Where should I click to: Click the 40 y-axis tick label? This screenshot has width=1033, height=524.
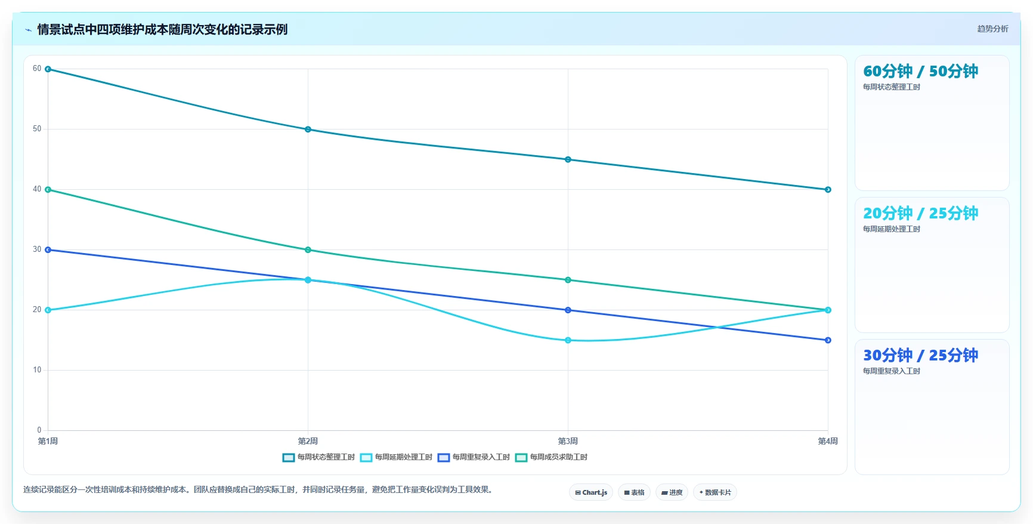click(37, 189)
